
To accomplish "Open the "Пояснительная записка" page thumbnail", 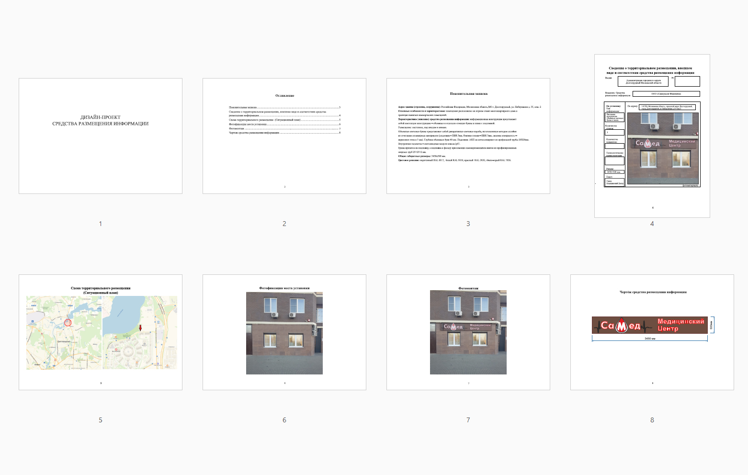I will (x=468, y=136).
